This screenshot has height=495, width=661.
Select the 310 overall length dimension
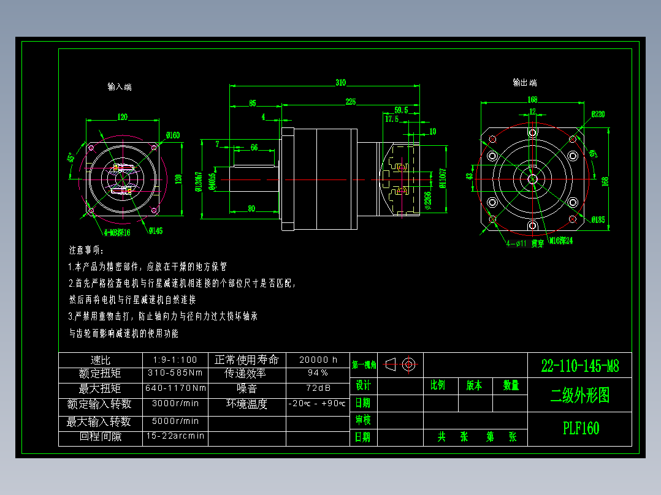[341, 83]
